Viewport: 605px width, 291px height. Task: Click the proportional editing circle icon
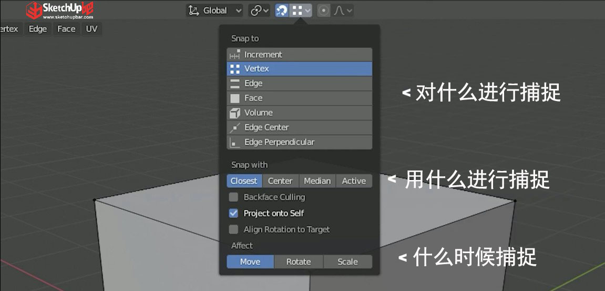click(x=324, y=11)
